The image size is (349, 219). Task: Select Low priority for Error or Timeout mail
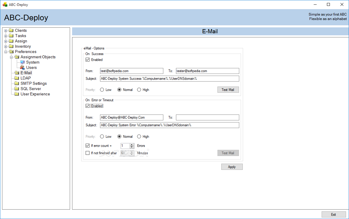click(x=102, y=136)
